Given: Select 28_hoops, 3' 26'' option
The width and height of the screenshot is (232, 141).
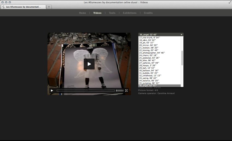Looking at the screenshot, I should 159,65.
